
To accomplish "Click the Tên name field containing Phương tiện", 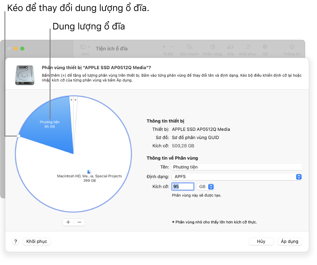I will coord(237,167).
